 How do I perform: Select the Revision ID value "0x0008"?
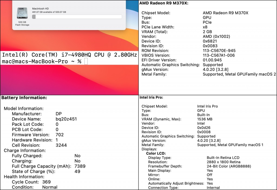(x=204, y=132)
